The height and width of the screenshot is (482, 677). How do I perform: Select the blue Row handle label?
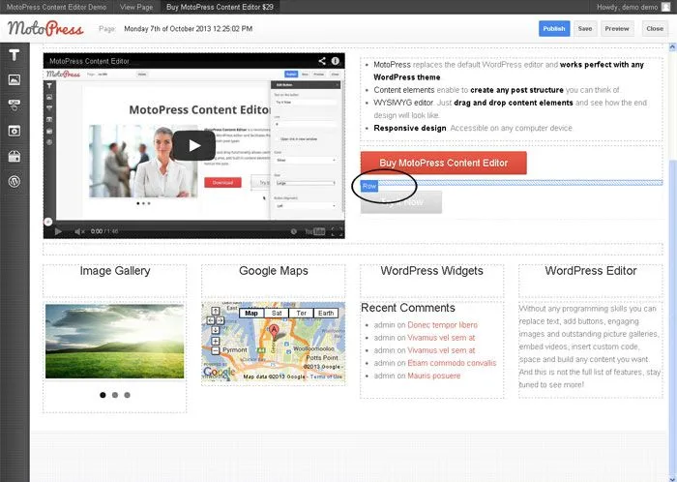(369, 184)
